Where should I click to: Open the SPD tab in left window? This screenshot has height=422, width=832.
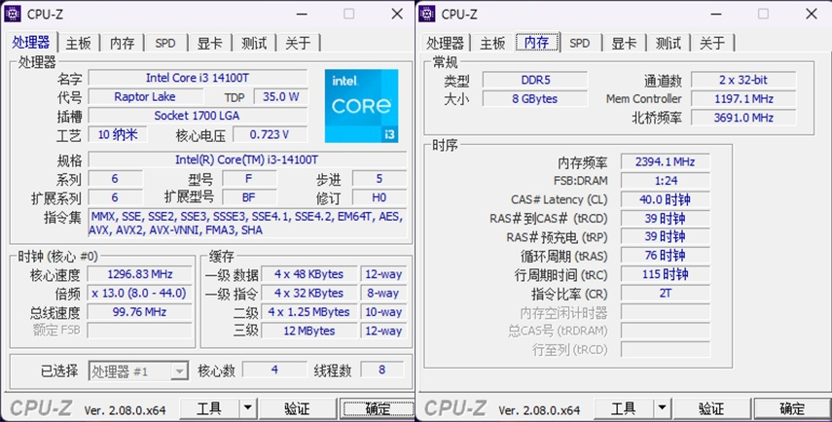click(165, 43)
